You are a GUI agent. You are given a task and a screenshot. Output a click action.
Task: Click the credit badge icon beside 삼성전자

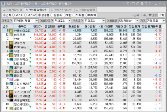click(11, 43)
